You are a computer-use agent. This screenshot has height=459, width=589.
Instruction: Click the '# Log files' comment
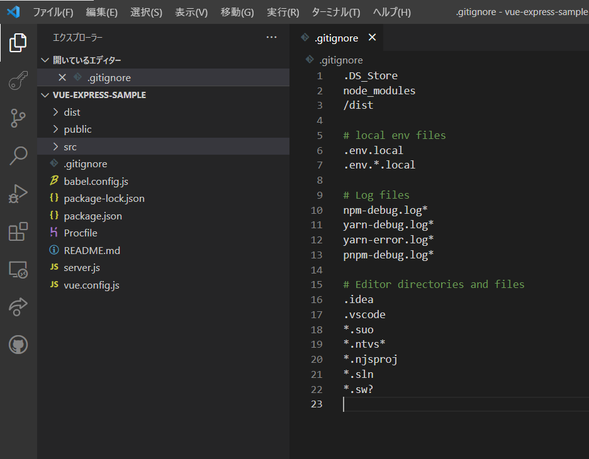point(376,195)
